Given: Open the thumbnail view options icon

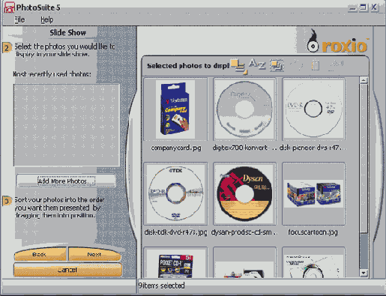Looking at the screenshot, I should (x=238, y=66).
